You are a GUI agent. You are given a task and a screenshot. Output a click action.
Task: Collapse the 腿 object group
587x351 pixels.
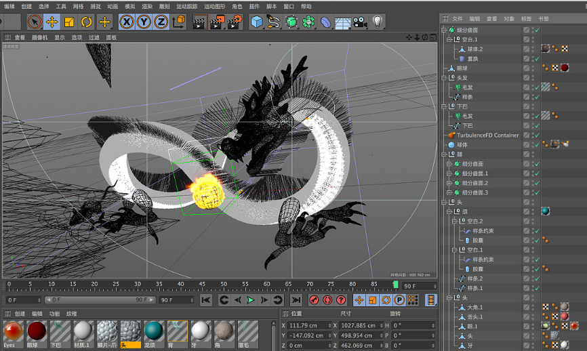coord(444,154)
